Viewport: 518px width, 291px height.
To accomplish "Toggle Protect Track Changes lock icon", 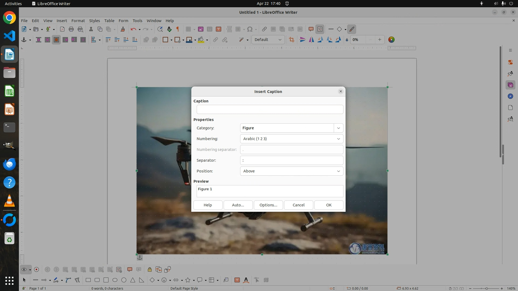I will click(149, 270).
